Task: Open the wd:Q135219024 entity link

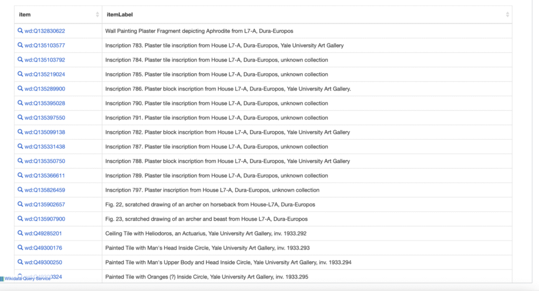Action: (x=45, y=74)
